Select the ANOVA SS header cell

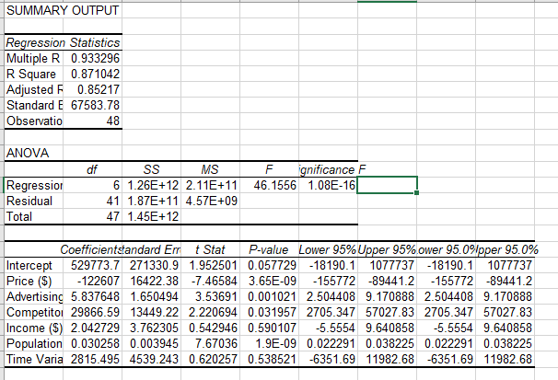[x=151, y=169]
